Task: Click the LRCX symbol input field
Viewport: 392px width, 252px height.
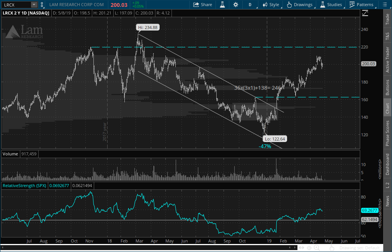Action: (x=15, y=5)
